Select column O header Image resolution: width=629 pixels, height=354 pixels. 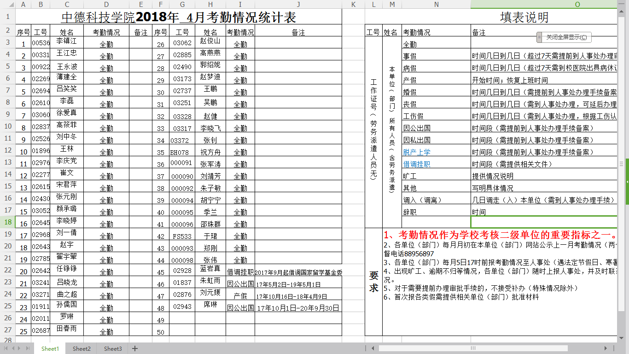(544, 4)
